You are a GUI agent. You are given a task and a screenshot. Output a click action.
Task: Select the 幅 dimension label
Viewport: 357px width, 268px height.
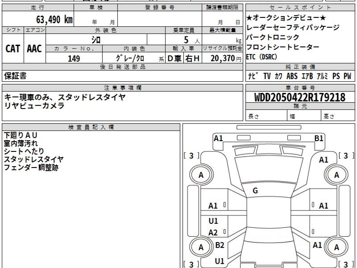tap(292, 117)
